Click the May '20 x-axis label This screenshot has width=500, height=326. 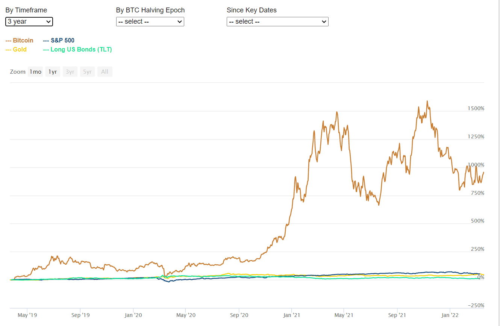(x=186, y=315)
